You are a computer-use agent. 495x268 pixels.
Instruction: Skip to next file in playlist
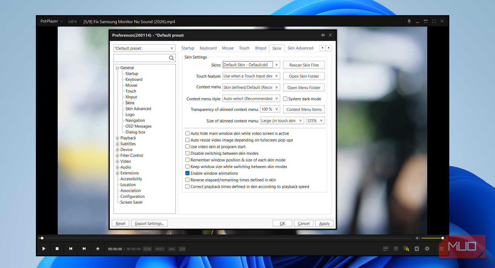84,249
